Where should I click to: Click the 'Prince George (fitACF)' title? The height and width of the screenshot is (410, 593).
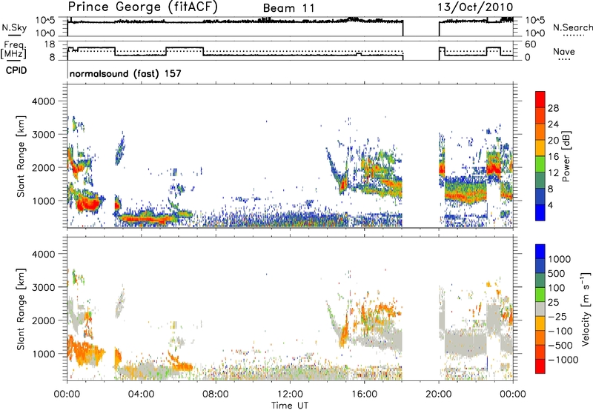142,7
